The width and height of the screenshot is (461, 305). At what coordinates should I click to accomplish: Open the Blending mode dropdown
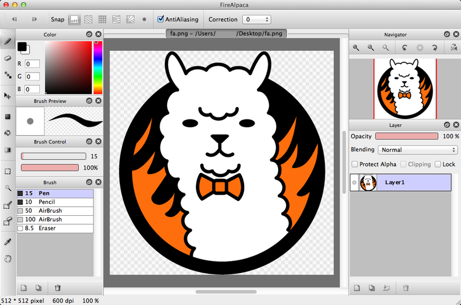coord(418,150)
